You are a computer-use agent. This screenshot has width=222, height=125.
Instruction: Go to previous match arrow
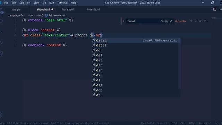(191, 21)
